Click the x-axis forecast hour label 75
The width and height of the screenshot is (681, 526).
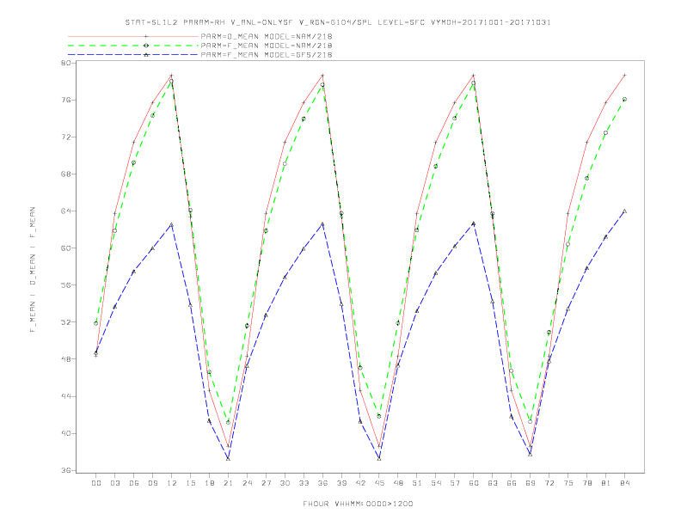pos(568,483)
